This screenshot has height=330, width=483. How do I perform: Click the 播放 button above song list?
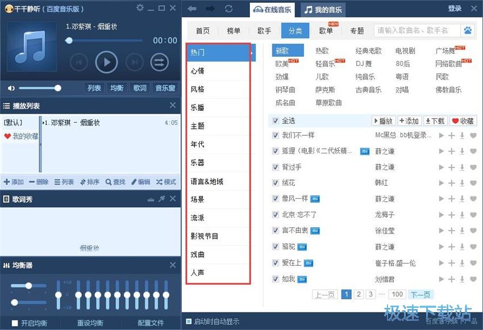tap(384, 121)
